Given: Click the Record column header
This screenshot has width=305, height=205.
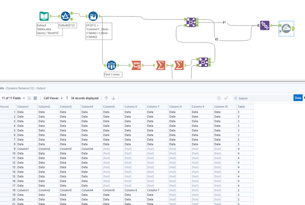Looking at the screenshot, I should click(7, 107).
